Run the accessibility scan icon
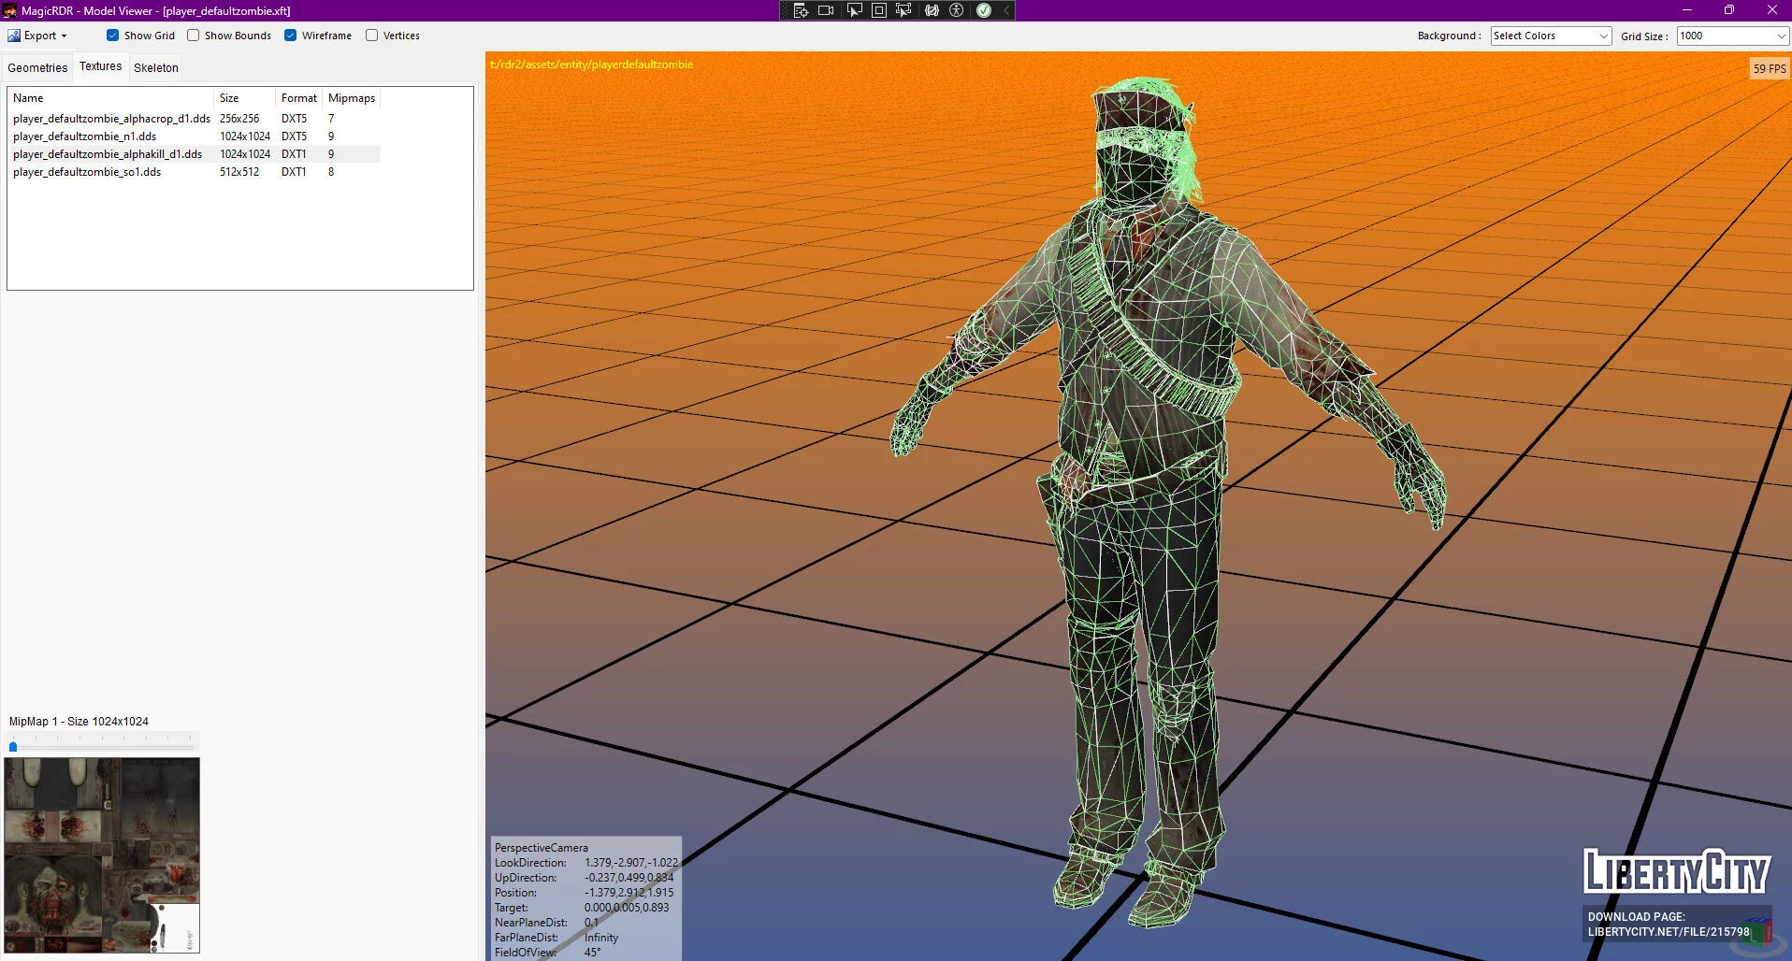1792x961 pixels. coord(956,10)
